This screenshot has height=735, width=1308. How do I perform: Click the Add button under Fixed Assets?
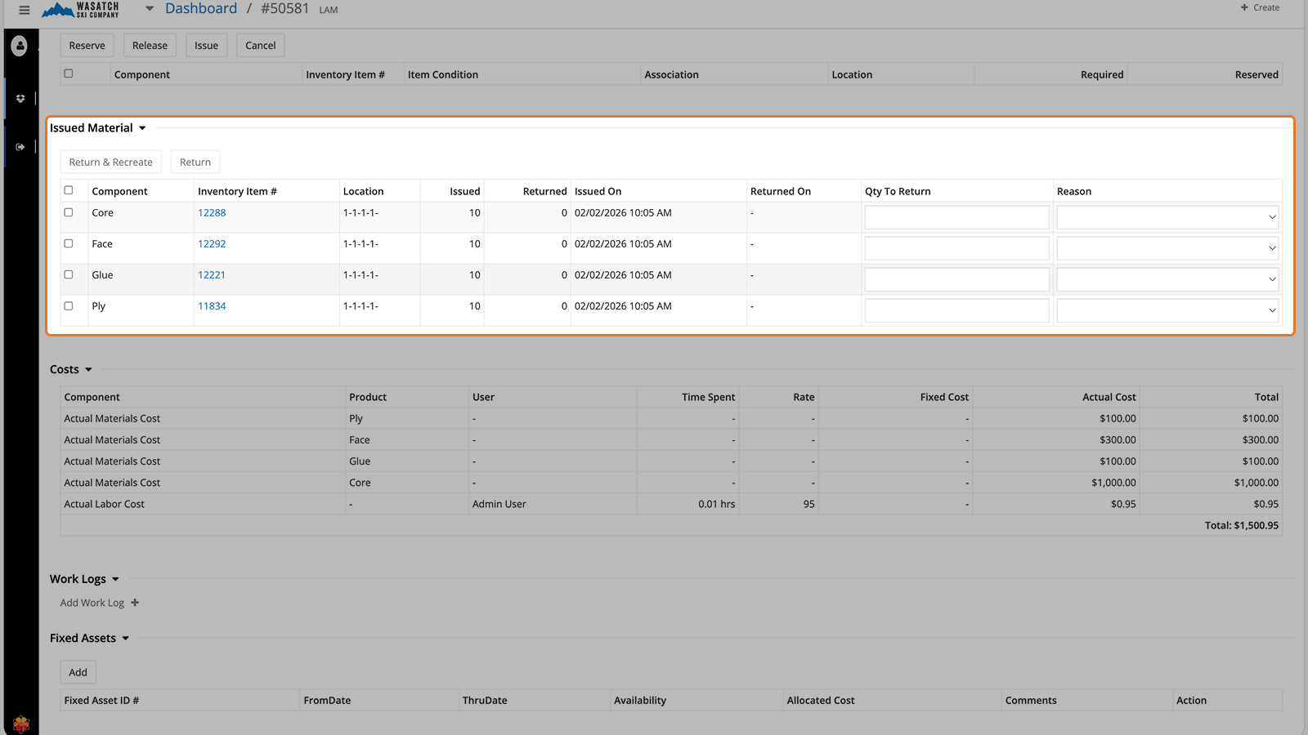(x=78, y=672)
